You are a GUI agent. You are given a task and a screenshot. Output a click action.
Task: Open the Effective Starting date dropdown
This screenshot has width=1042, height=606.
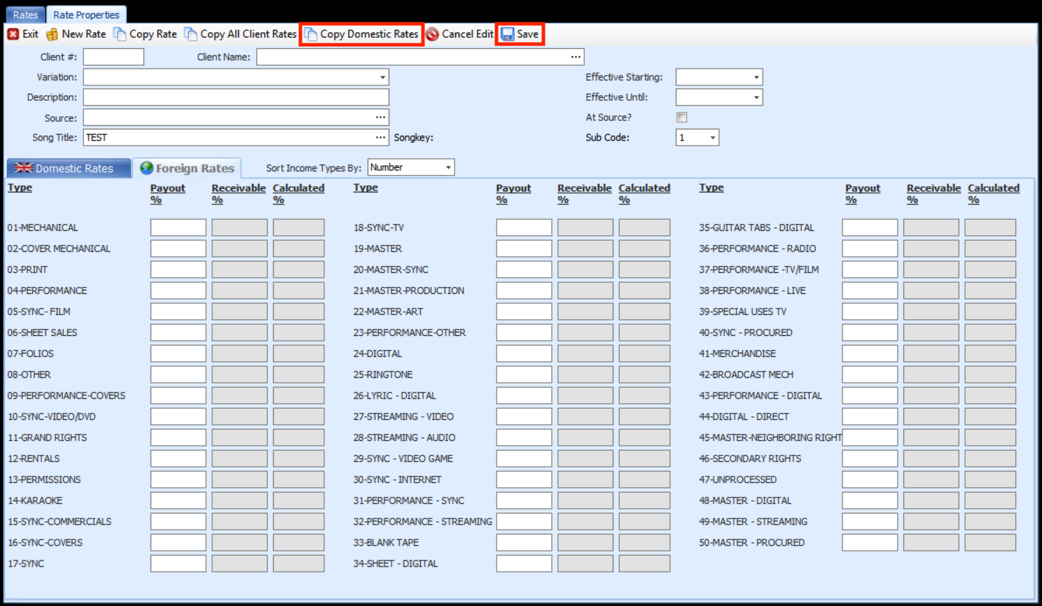pyautogui.click(x=756, y=77)
